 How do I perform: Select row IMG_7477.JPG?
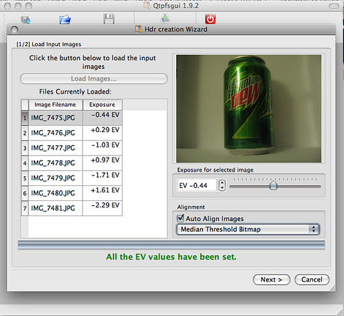(55, 148)
